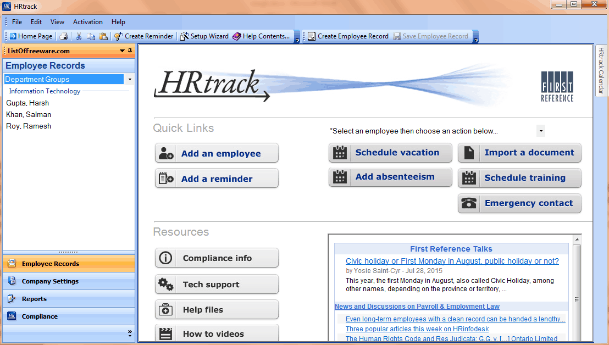The image size is (609, 345).
Task: Click the Create Employee Record icon
Action: 312,36
